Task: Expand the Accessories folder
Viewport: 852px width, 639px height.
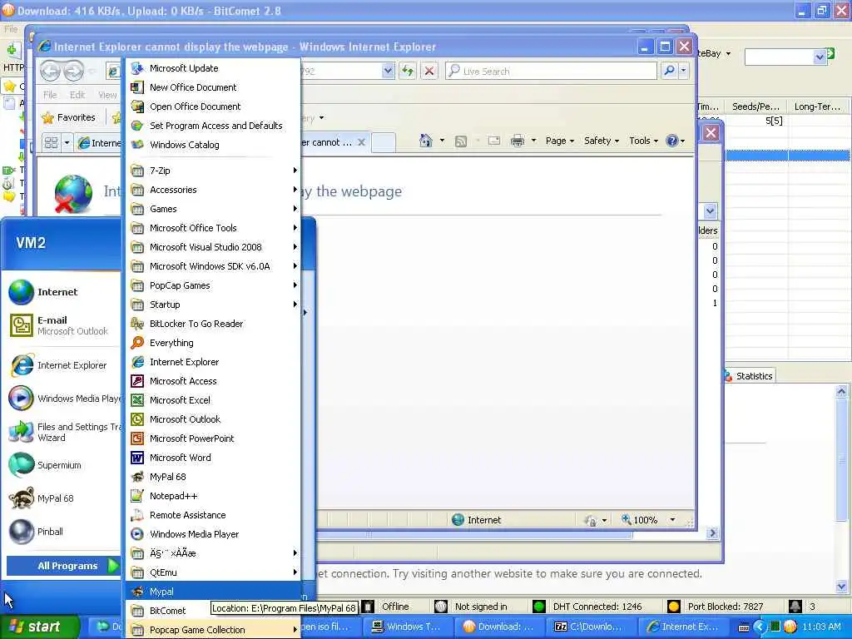Action: pos(213,190)
